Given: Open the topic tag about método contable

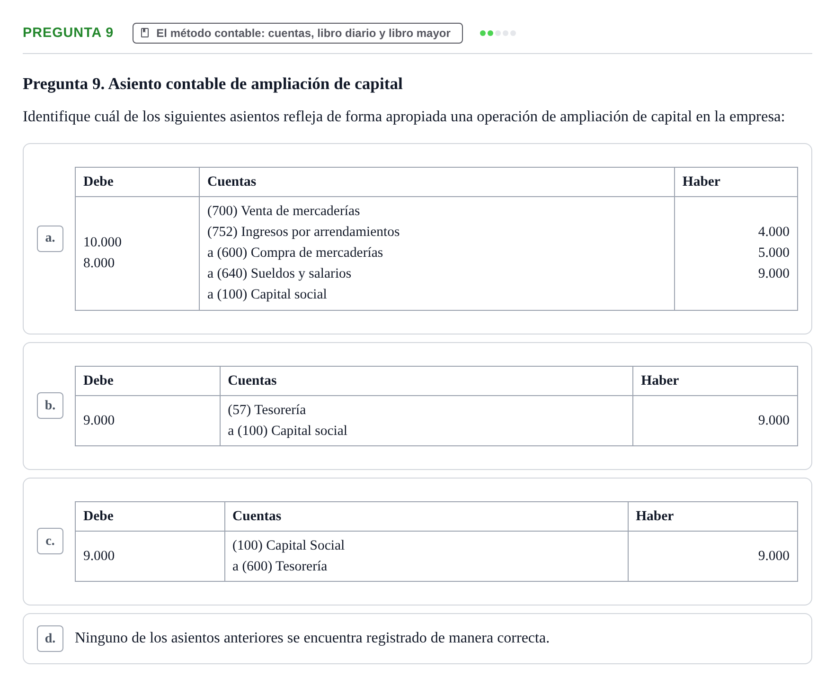Looking at the screenshot, I should tap(298, 33).
